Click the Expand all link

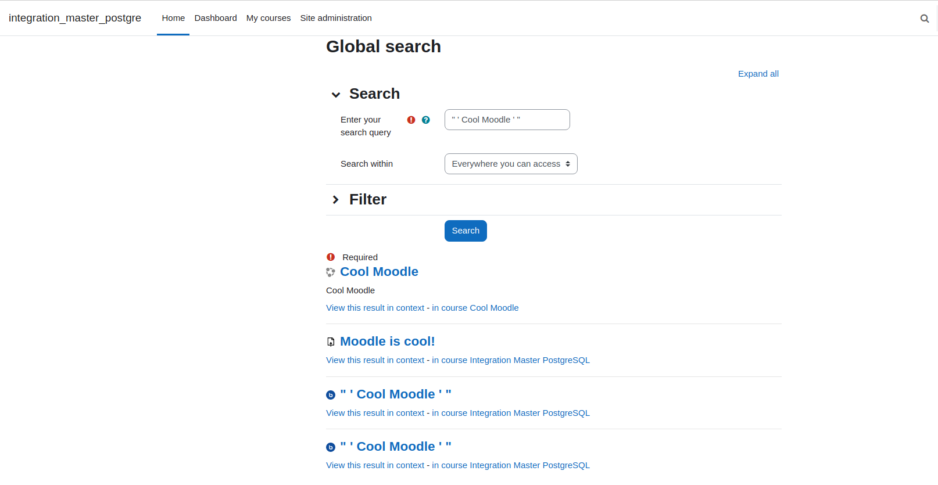758,74
